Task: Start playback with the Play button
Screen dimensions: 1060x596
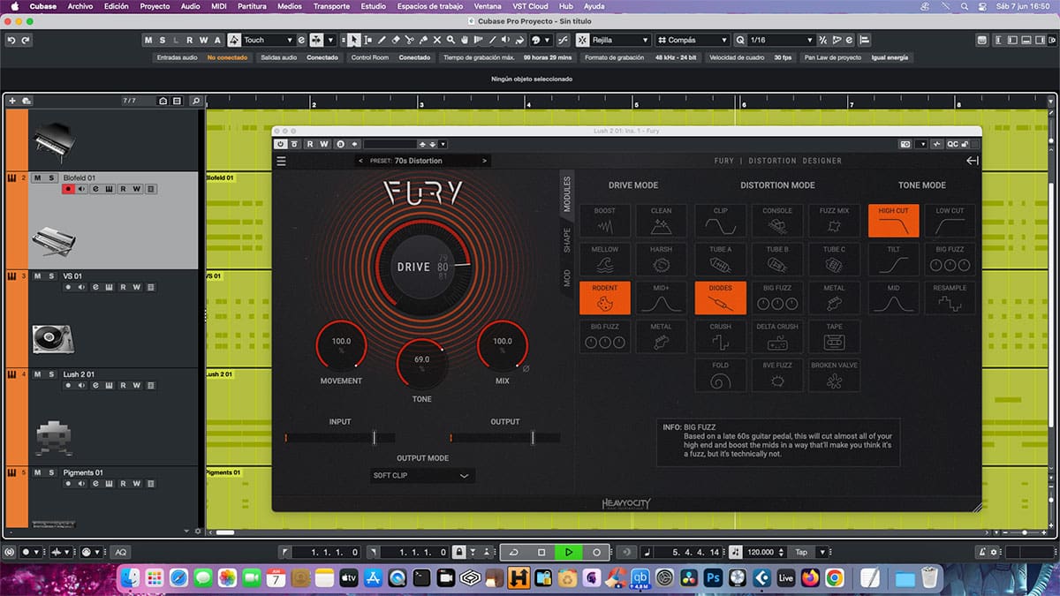Action: [x=569, y=552]
